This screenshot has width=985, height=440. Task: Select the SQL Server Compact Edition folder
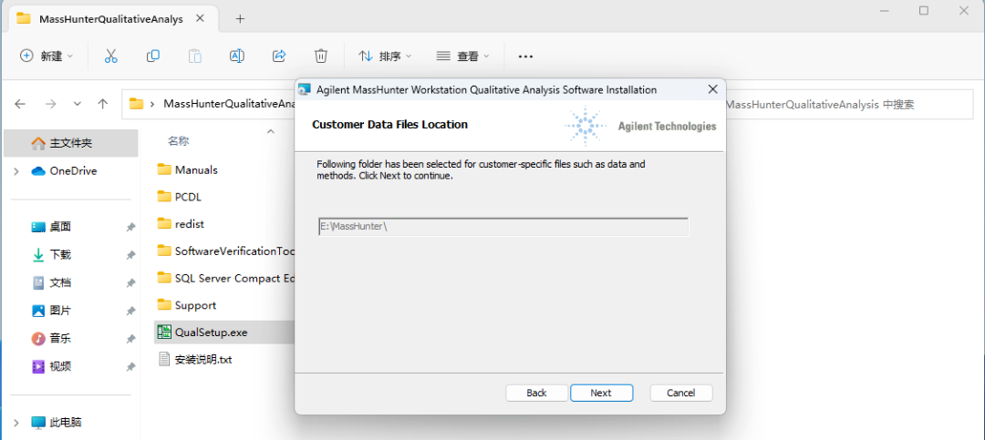(x=224, y=278)
